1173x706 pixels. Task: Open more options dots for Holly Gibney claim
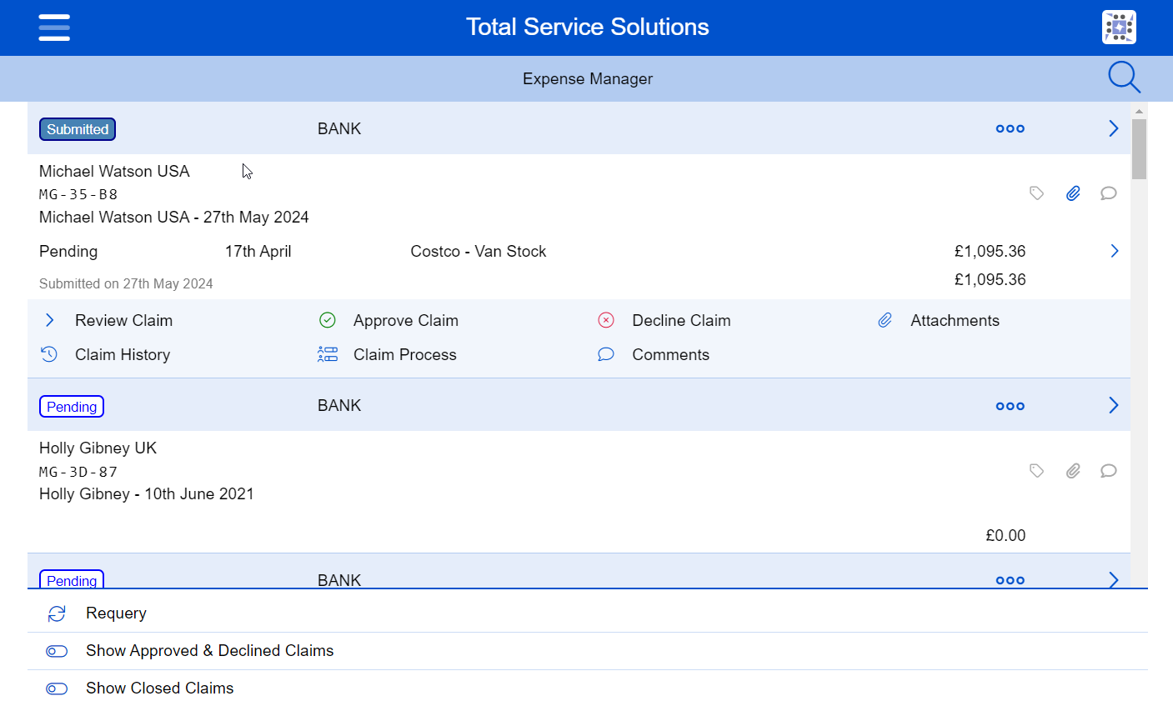click(x=1010, y=407)
